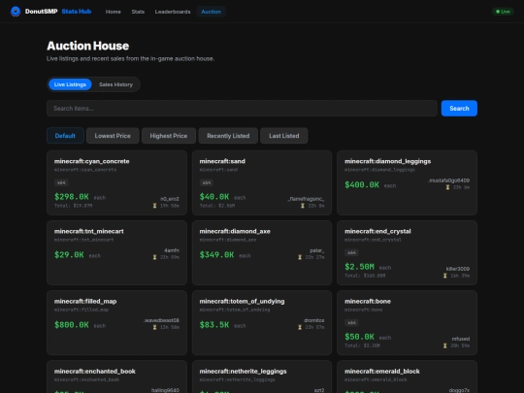524x393 pixels.
Task: Click the $83.5K price on totem_of_undying
Action: pos(214,325)
